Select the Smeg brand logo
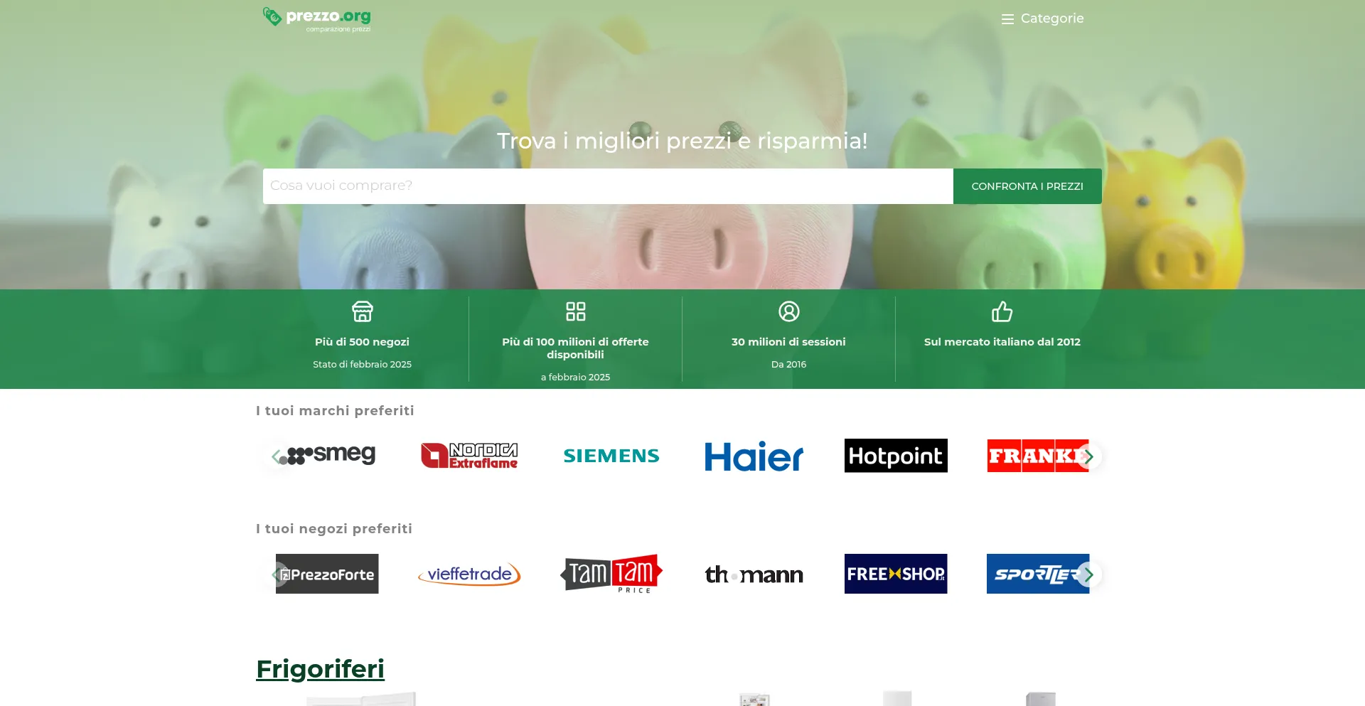 [x=328, y=455]
